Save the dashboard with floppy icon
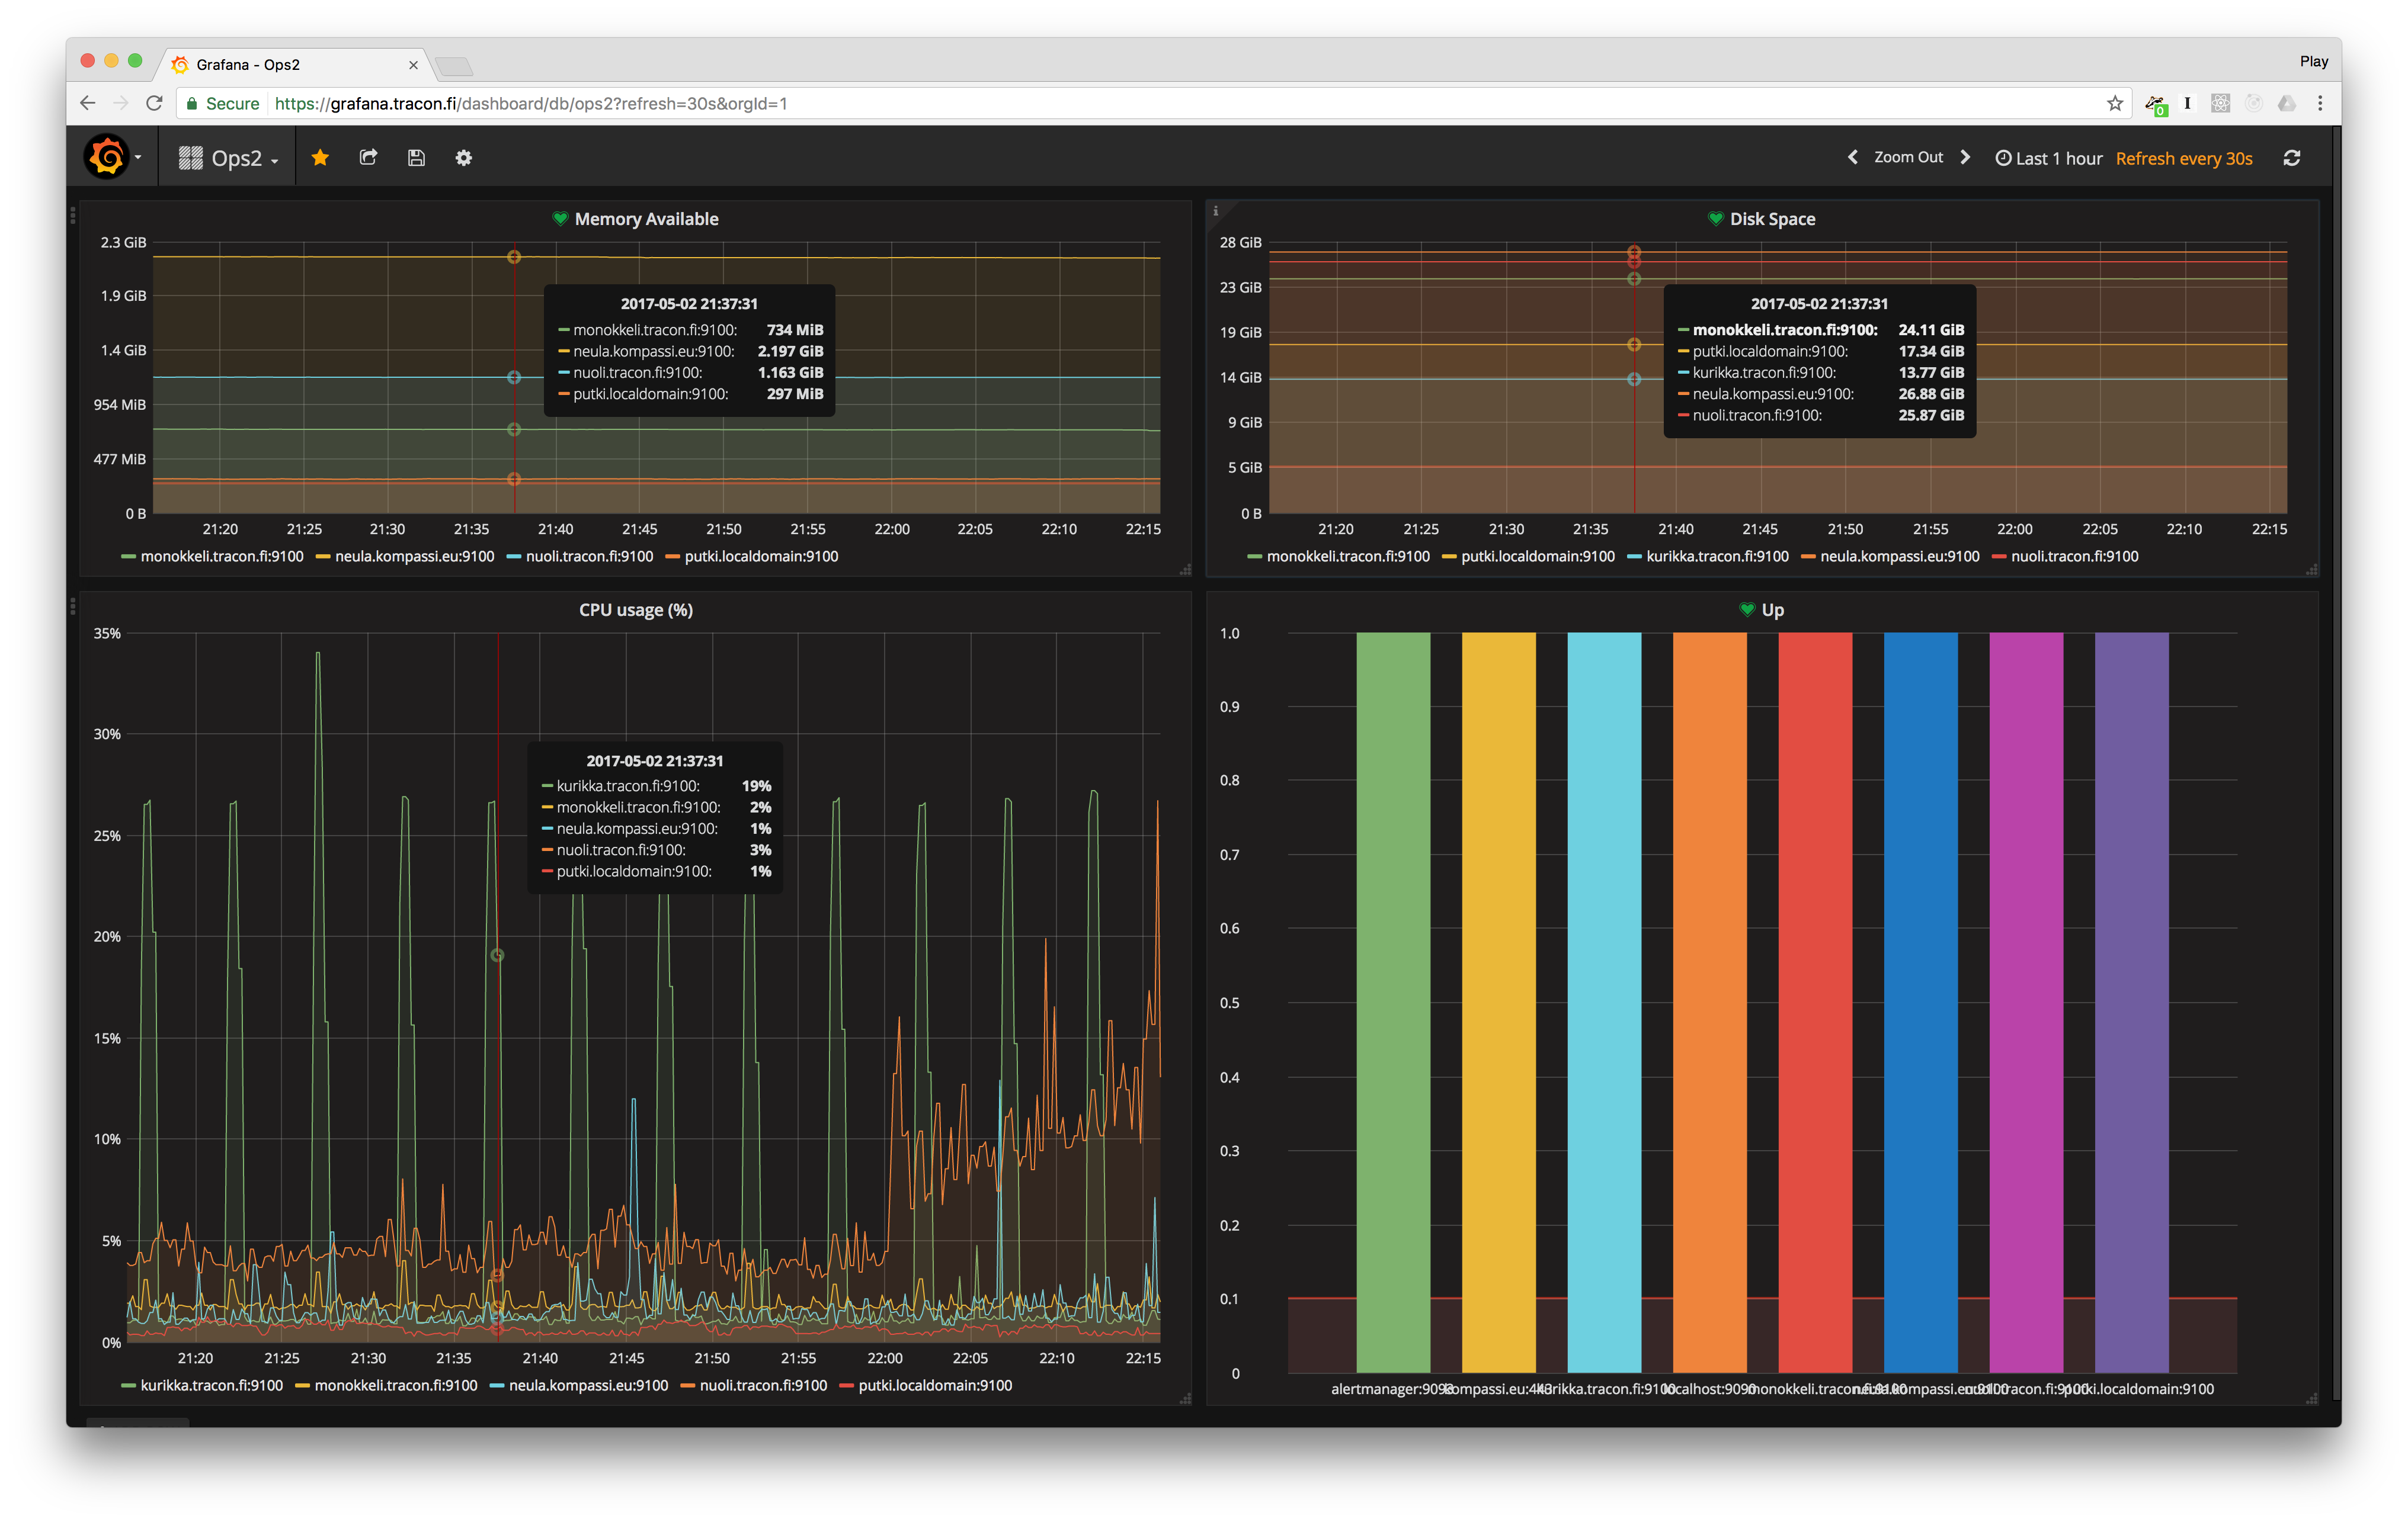Screen dimensions: 2408x1522 tap(416, 158)
